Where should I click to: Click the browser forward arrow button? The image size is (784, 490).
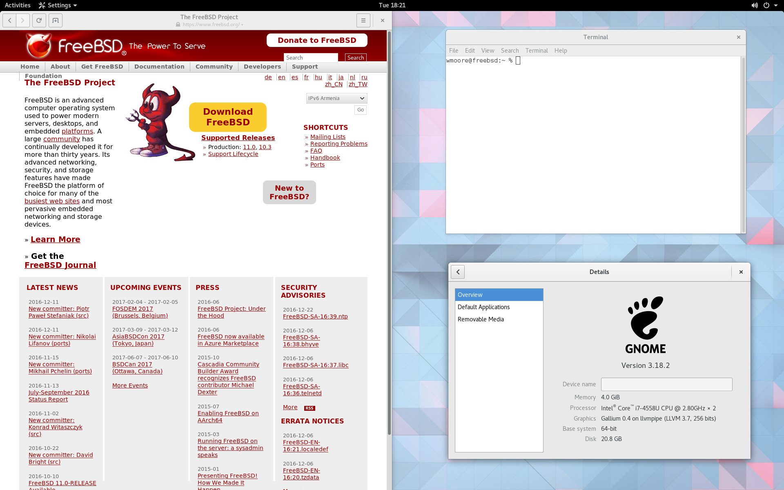point(23,20)
